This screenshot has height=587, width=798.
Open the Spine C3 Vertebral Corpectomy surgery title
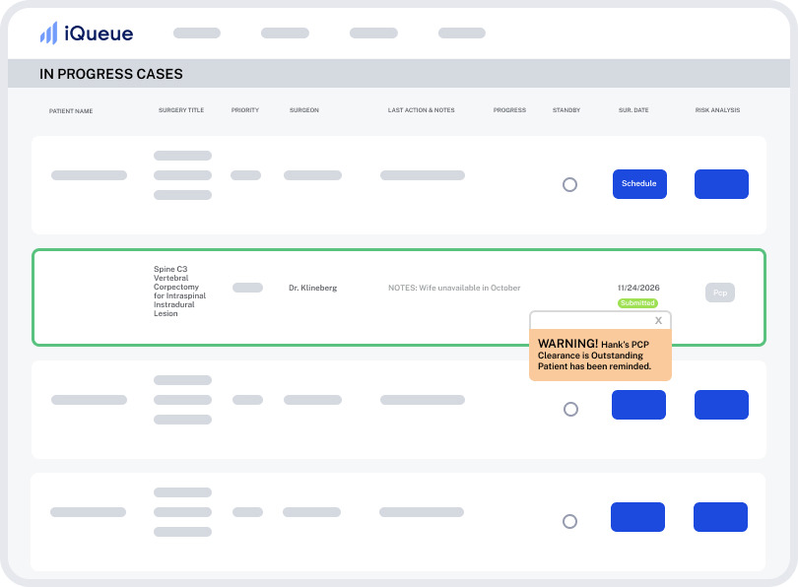179,291
